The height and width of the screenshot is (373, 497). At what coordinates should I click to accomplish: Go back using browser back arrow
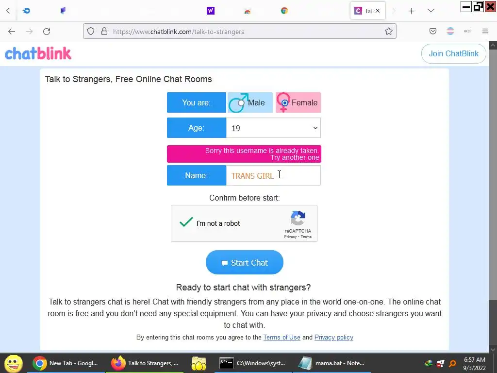point(12,32)
